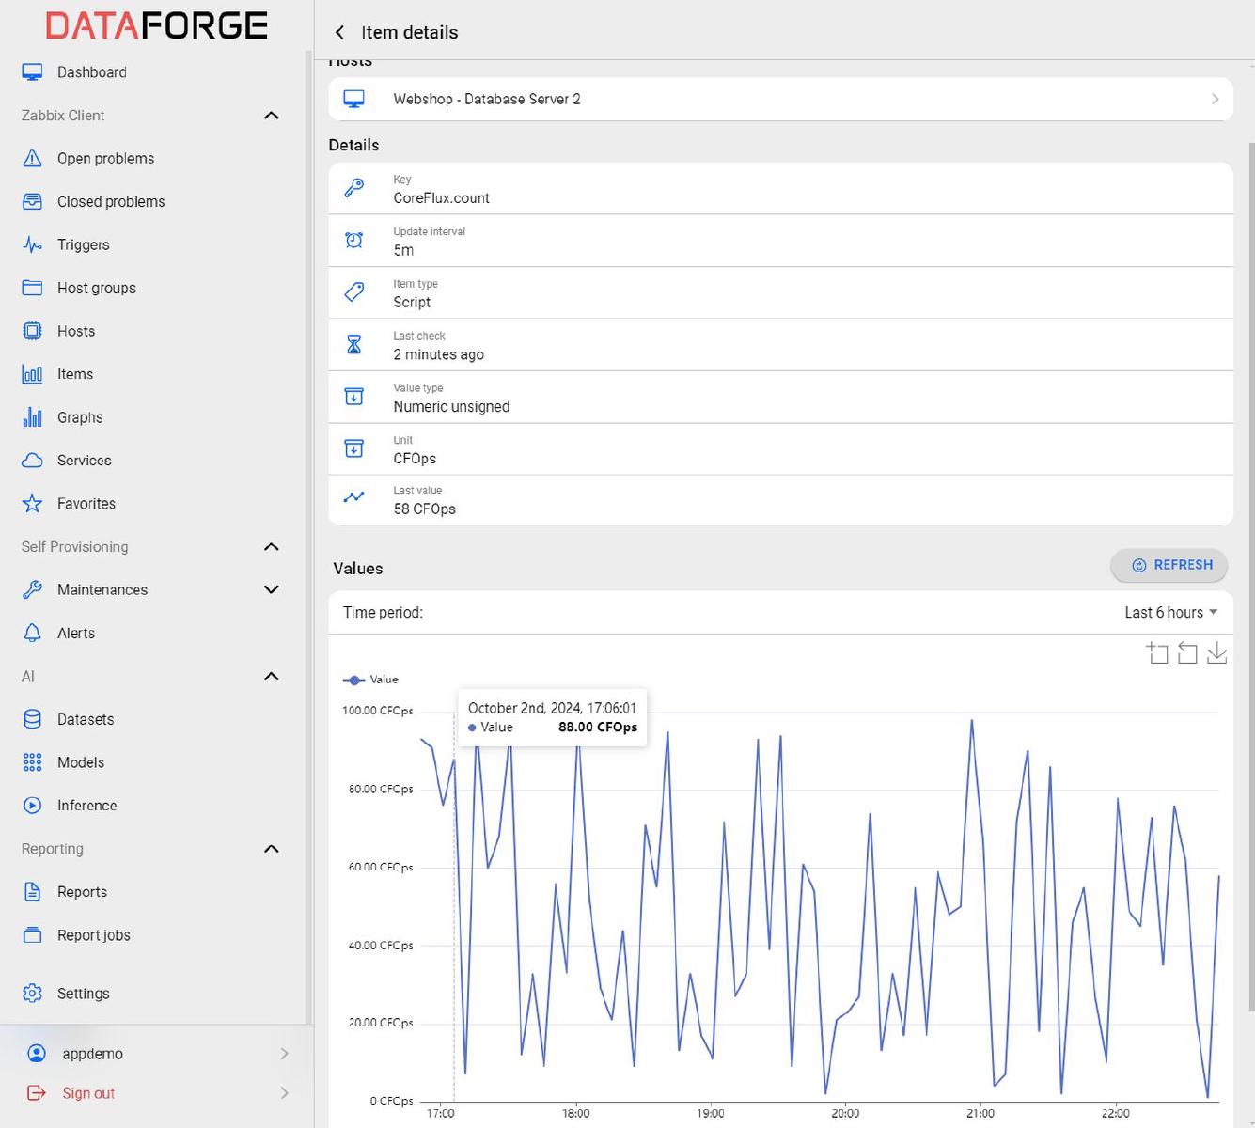Expand the Maintenances submenu

pos(271,589)
